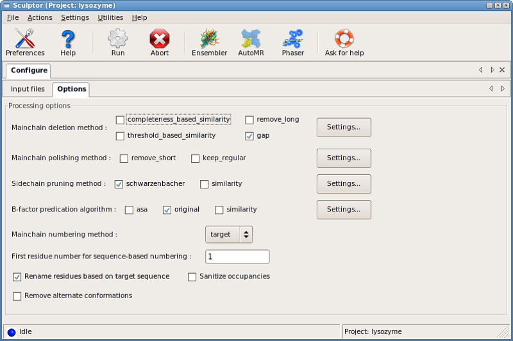Click the red Abort icon

160,42
